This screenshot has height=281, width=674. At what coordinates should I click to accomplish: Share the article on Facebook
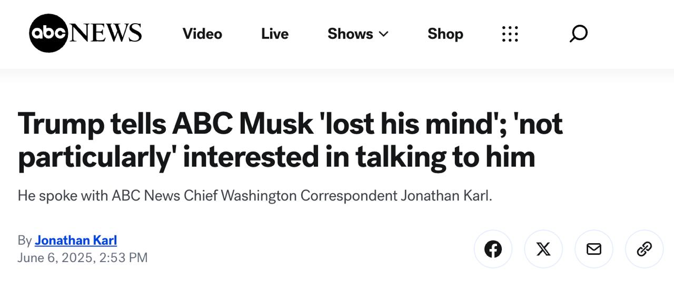point(493,249)
